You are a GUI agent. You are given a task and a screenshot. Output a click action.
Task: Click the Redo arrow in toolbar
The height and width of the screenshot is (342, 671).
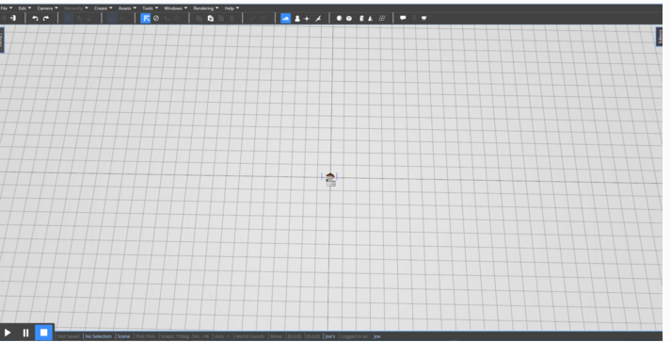(x=46, y=18)
